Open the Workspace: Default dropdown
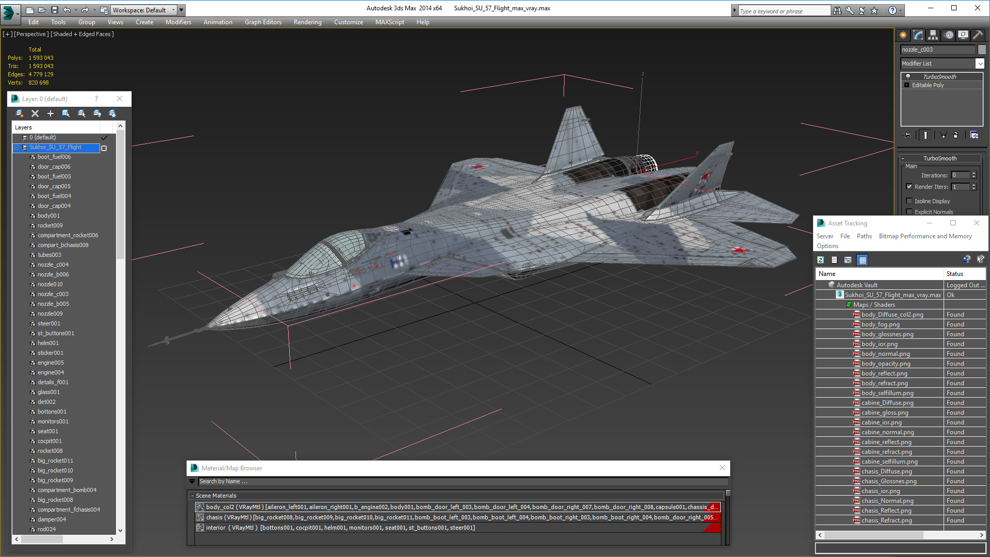The height and width of the screenshot is (557, 990). coord(144,10)
